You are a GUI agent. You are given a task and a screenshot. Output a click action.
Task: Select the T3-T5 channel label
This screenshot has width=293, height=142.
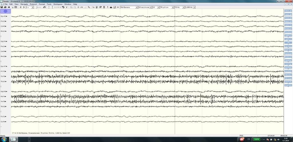coord(3,76)
